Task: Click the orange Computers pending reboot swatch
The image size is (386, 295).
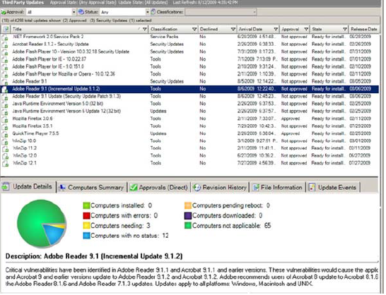Action: (x=188, y=205)
